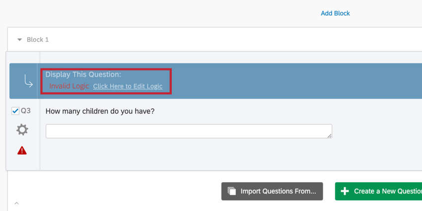422x211 pixels.
Task: Click the display logic arrow icon
Action: coord(29,81)
